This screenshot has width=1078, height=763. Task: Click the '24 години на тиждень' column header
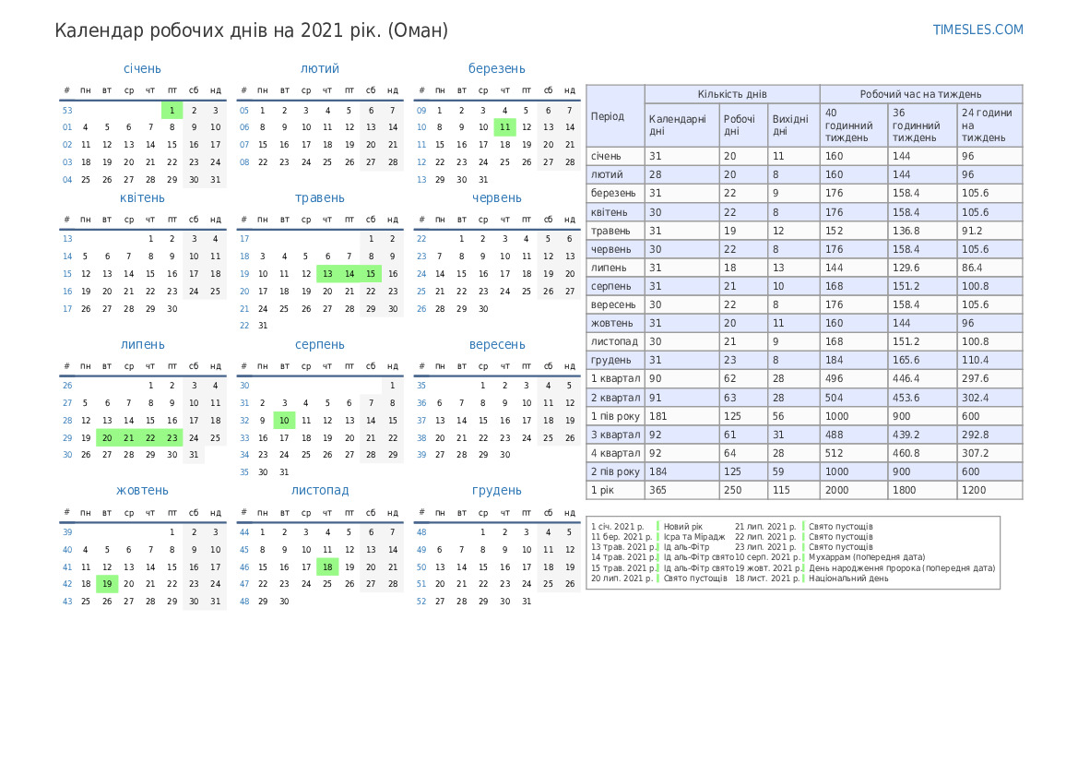989,125
